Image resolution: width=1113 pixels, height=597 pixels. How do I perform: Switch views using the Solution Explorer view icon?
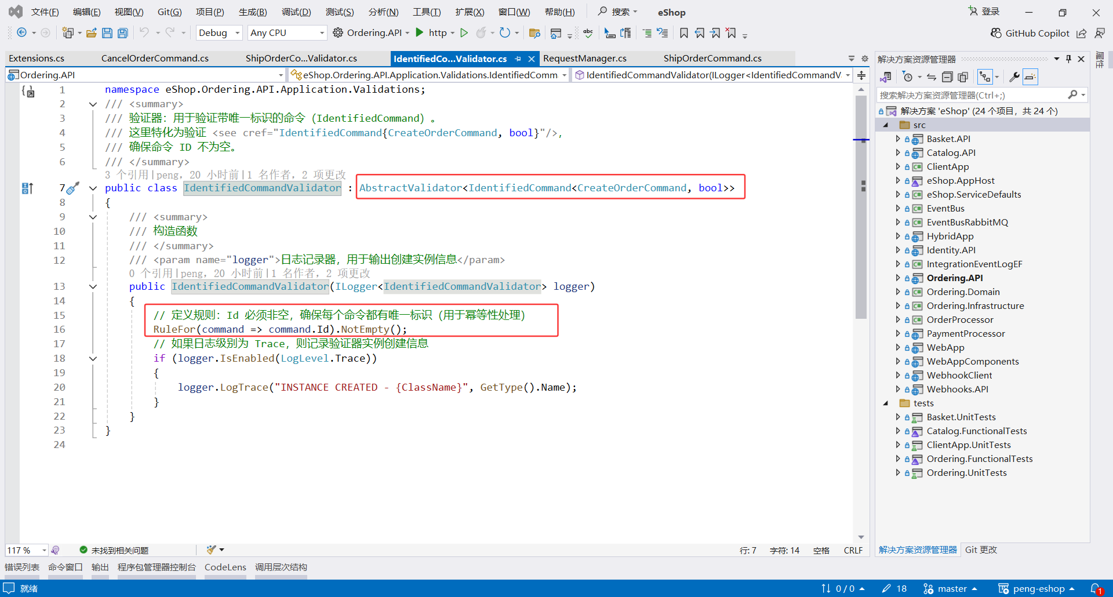886,77
